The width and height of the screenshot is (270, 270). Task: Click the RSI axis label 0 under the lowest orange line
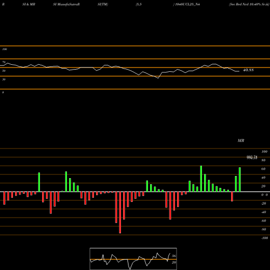click(3, 92)
